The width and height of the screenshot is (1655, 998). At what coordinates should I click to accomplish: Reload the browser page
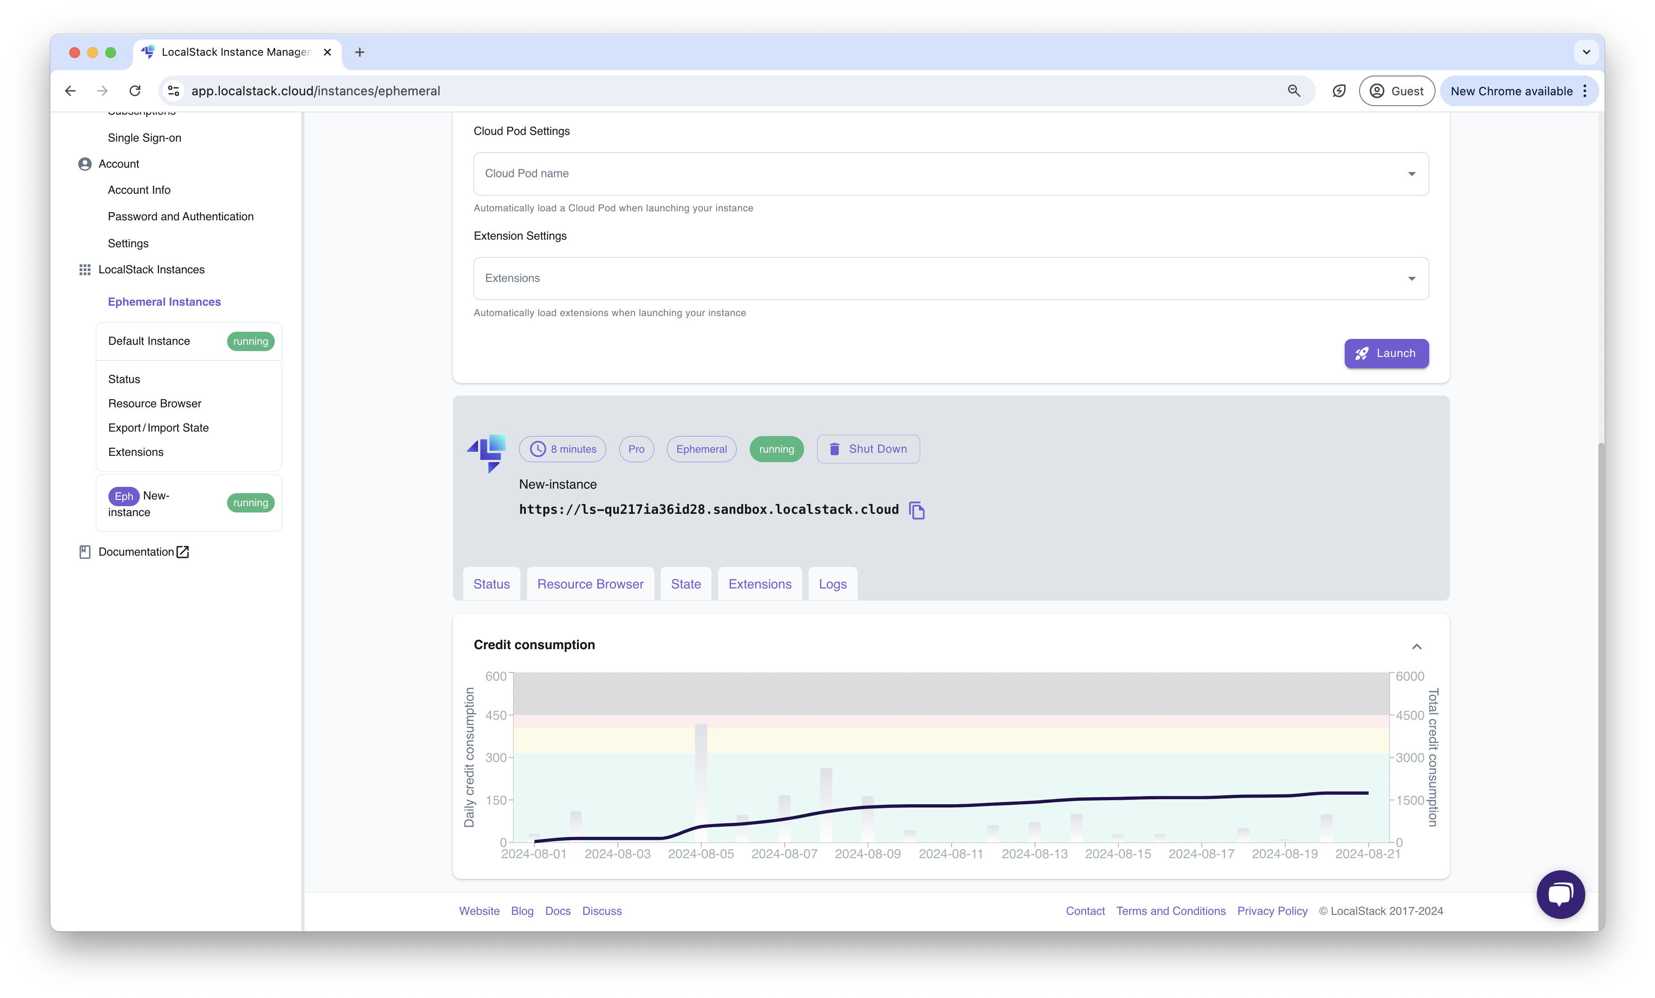click(135, 91)
